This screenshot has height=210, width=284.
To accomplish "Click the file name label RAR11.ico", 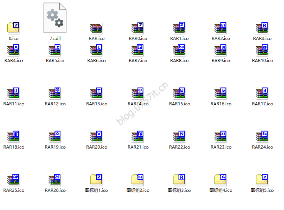I will pyautogui.click(x=14, y=104).
